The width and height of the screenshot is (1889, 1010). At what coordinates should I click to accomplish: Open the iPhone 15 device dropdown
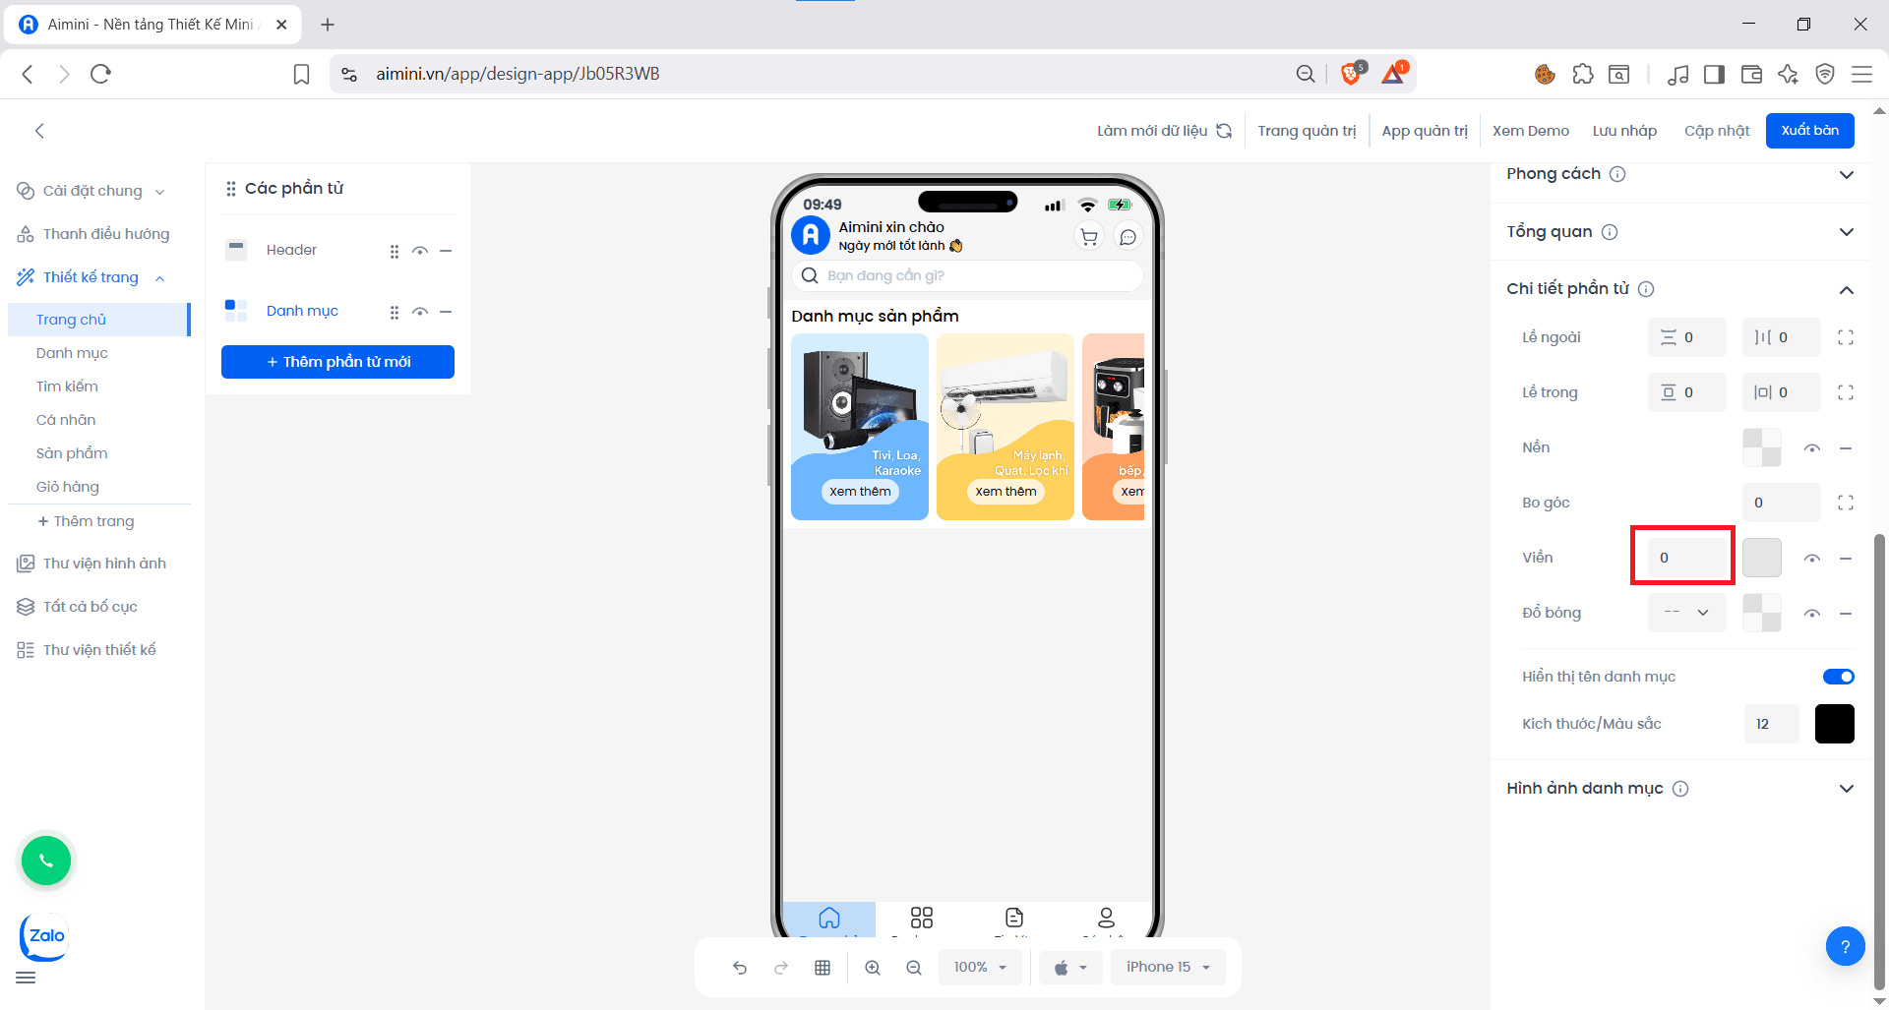(x=1168, y=968)
